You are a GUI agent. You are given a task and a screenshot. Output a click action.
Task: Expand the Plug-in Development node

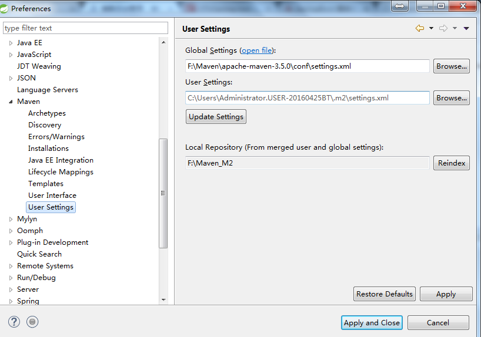(11, 242)
